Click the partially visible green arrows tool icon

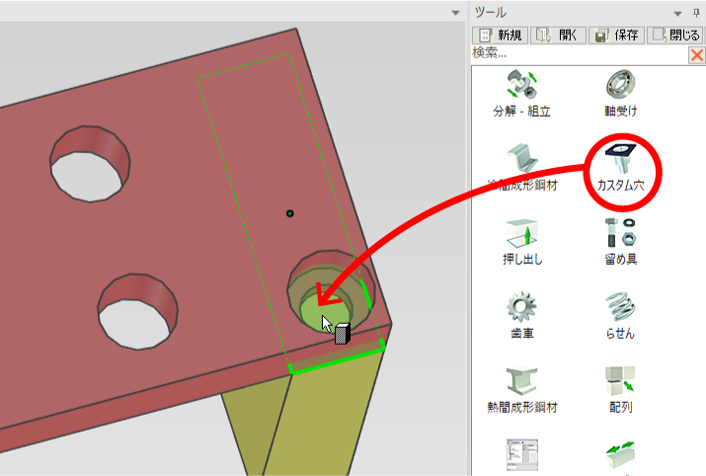click(x=619, y=459)
